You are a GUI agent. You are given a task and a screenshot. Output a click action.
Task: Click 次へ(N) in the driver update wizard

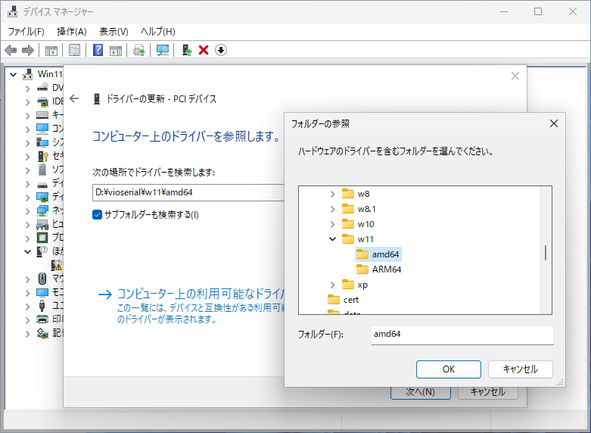point(421,392)
